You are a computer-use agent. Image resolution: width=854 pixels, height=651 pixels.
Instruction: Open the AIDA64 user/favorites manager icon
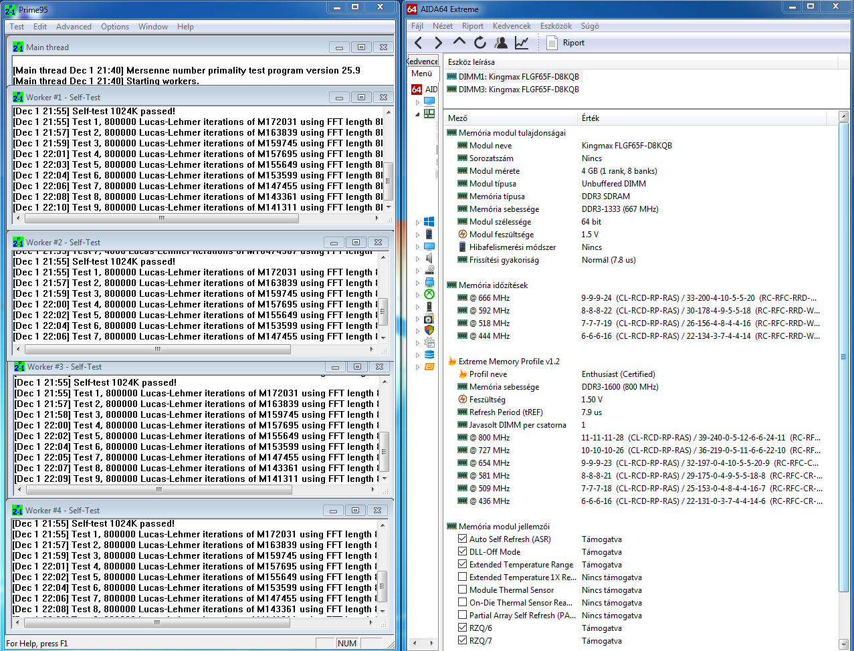click(x=501, y=43)
